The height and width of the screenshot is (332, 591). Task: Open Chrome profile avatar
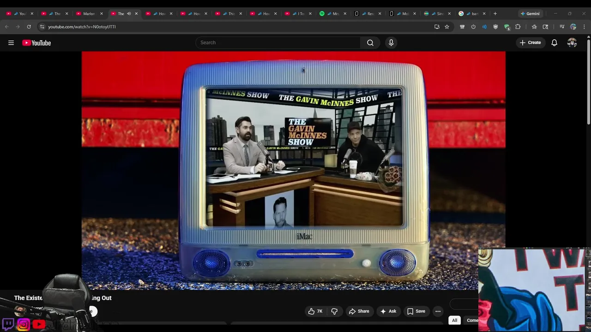(x=573, y=27)
